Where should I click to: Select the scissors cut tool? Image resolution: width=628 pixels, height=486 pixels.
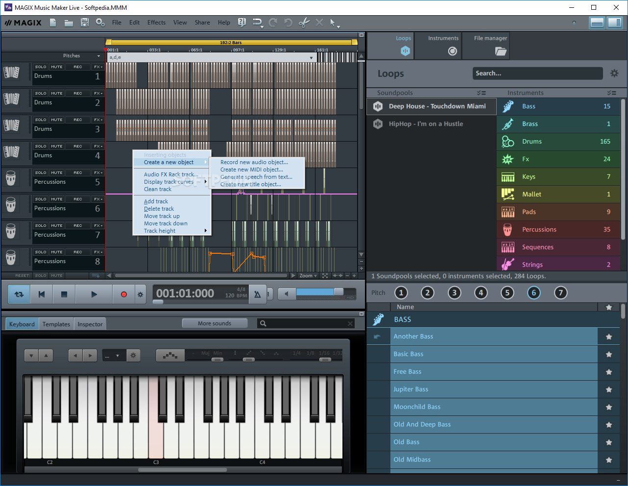(x=304, y=23)
